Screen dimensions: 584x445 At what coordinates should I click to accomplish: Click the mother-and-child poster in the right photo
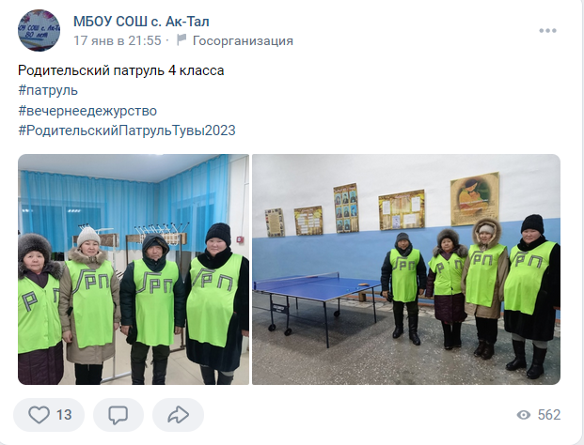(x=475, y=199)
